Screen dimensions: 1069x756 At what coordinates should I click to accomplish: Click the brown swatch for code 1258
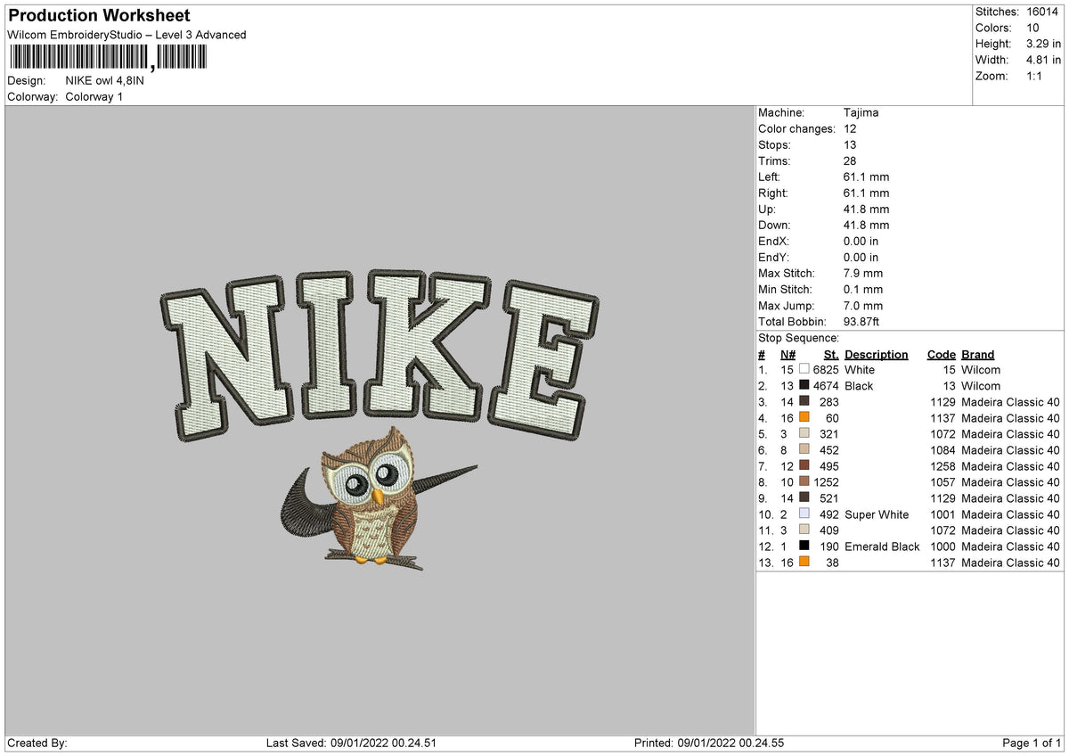[805, 466]
